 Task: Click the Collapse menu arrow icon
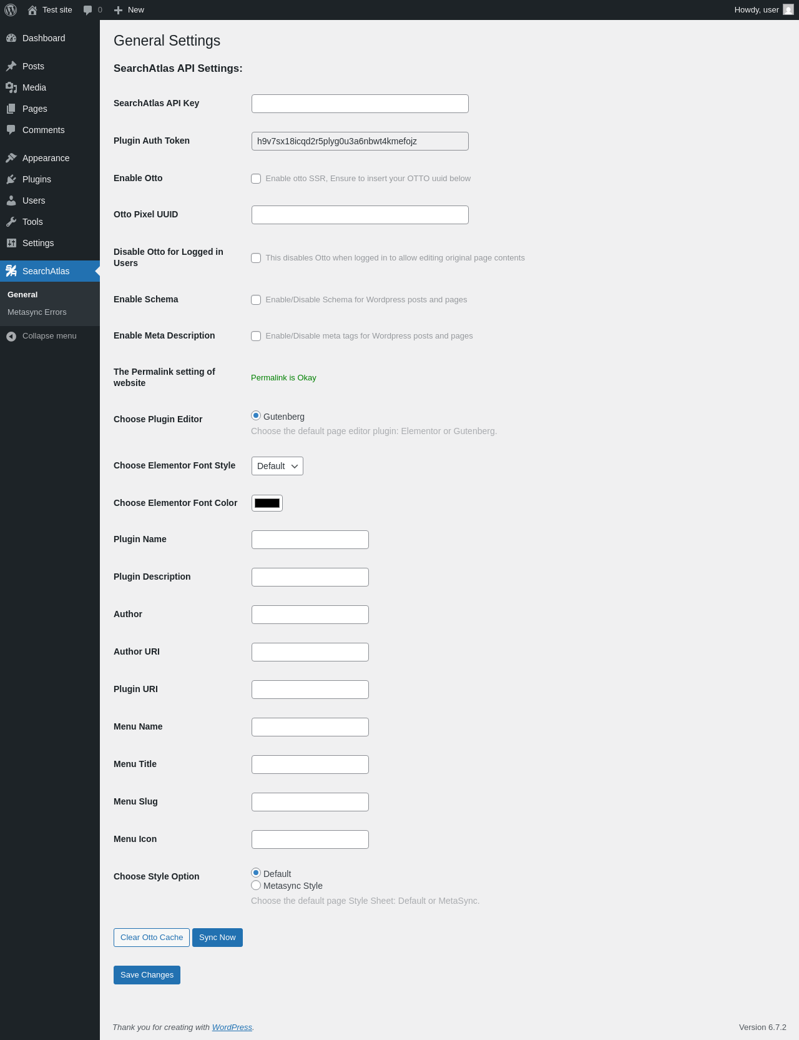click(x=11, y=336)
